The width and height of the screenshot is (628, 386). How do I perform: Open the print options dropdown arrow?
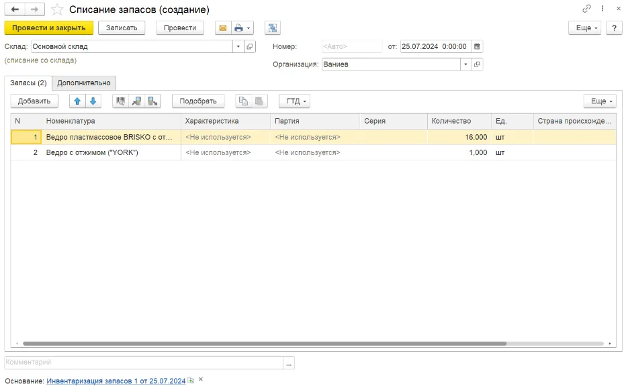point(249,28)
